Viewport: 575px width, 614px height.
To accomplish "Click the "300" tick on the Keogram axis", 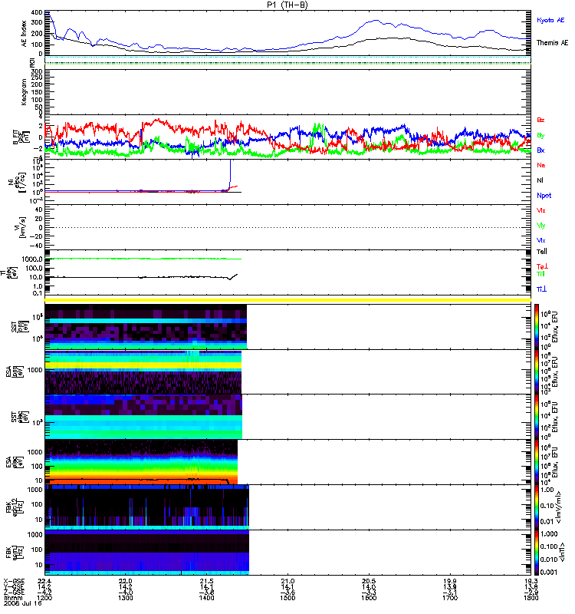I will point(37,71).
